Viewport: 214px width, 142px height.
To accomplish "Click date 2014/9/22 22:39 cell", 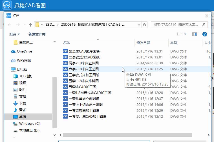I will pos(150,63).
